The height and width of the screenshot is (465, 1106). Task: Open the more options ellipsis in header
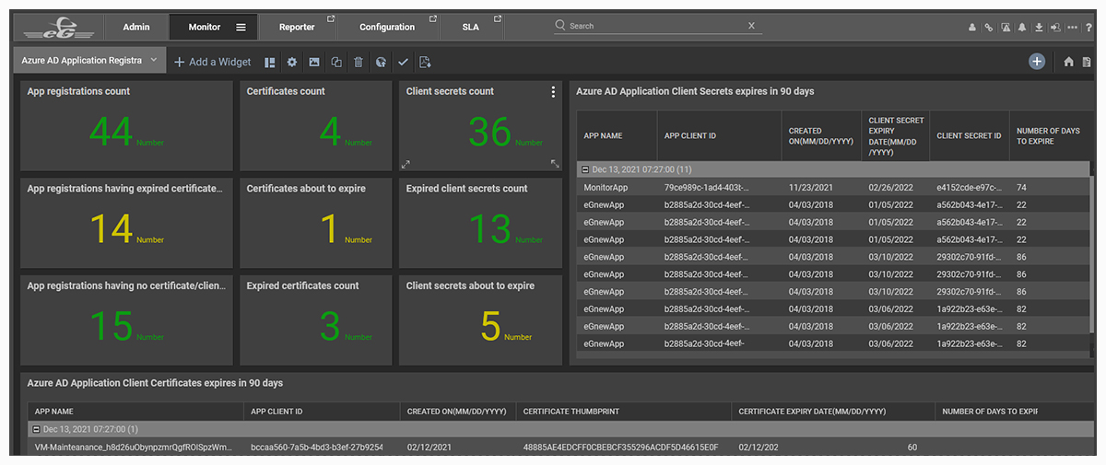point(1073,28)
